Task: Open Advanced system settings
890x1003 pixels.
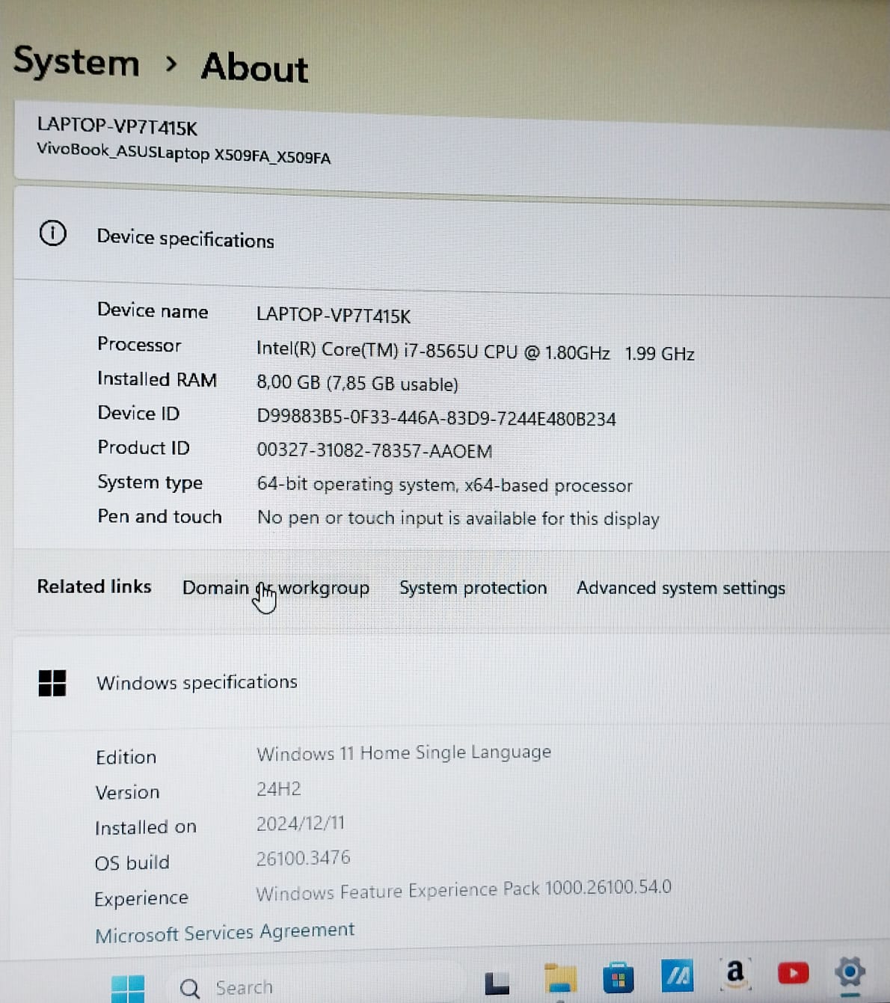Action: pyautogui.click(x=681, y=589)
